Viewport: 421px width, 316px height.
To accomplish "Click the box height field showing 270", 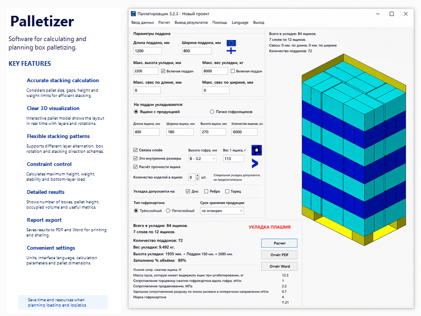I will tap(213, 132).
